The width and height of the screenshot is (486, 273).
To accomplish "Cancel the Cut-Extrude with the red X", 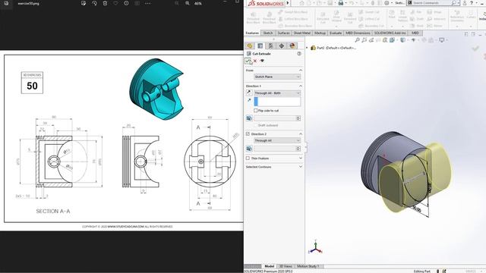I will 255,61.
